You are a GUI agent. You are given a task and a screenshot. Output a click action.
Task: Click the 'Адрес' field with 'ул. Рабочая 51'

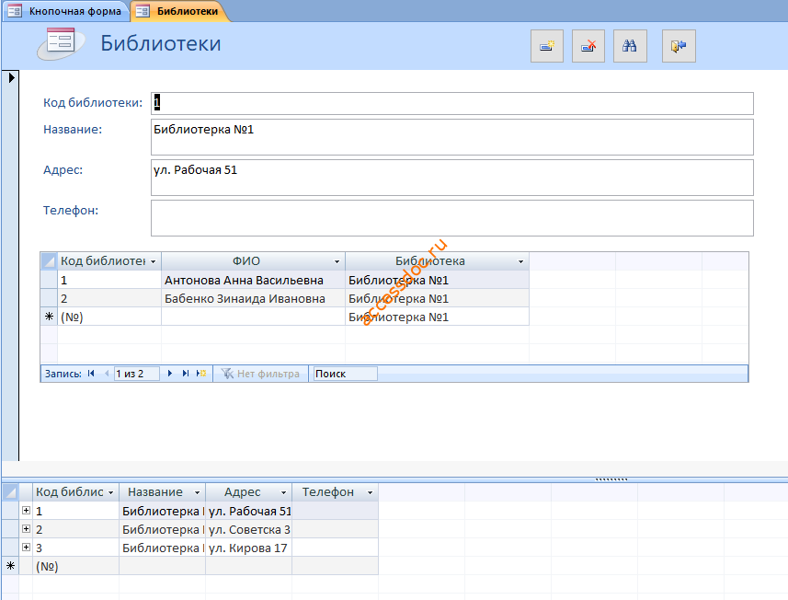click(x=451, y=178)
